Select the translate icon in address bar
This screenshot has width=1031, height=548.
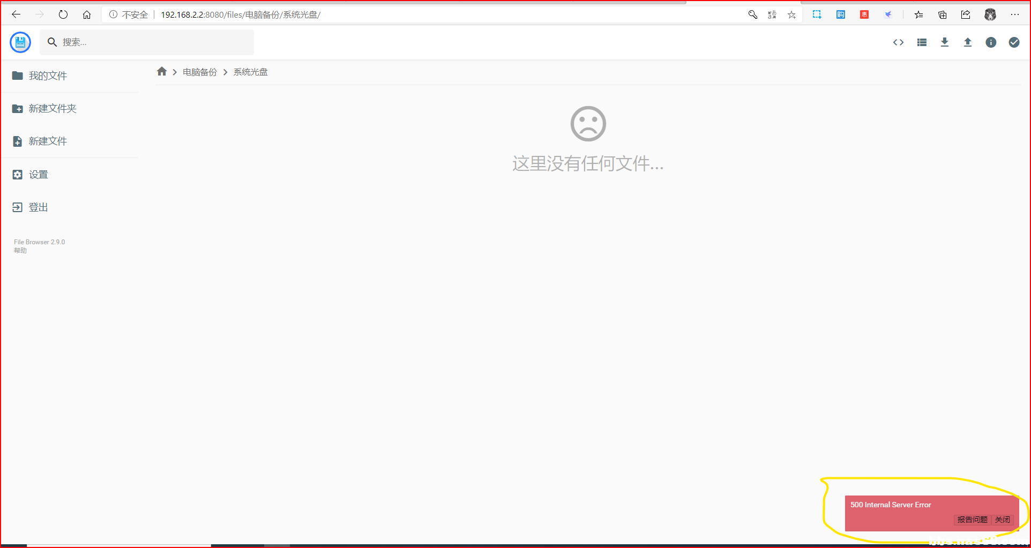coord(772,14)
